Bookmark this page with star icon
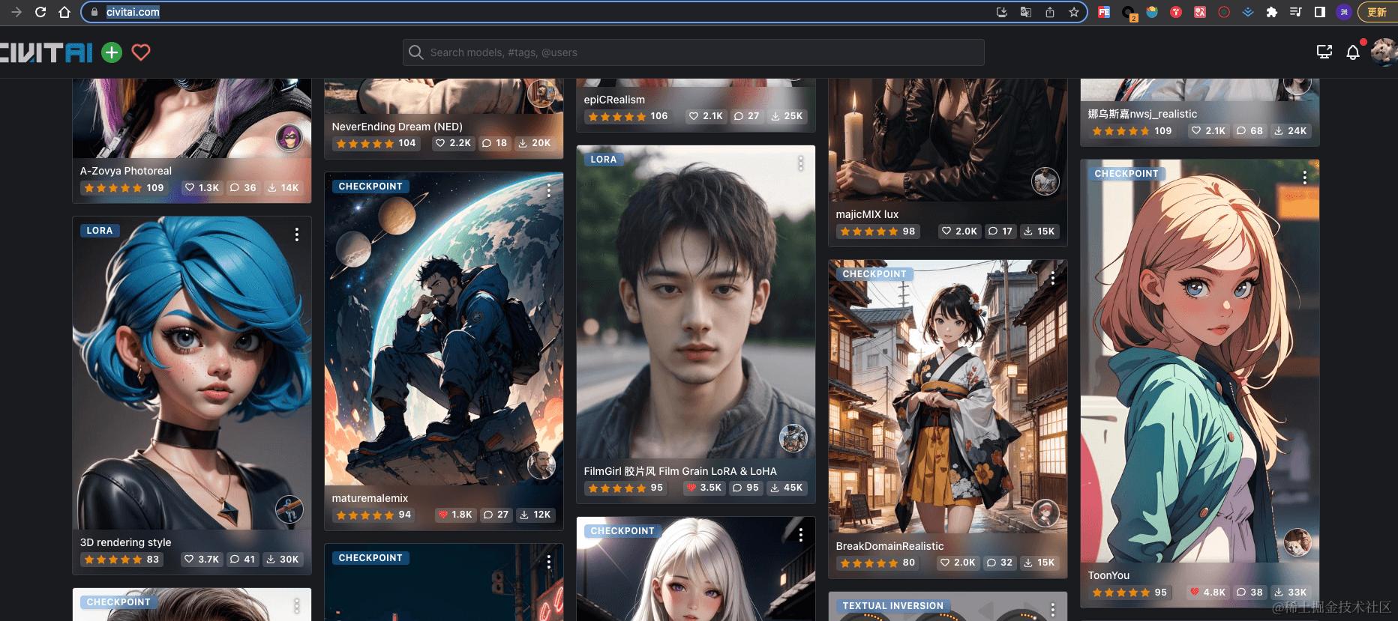The height and width of the screenshot is (621, 1398). (1074, 12)
